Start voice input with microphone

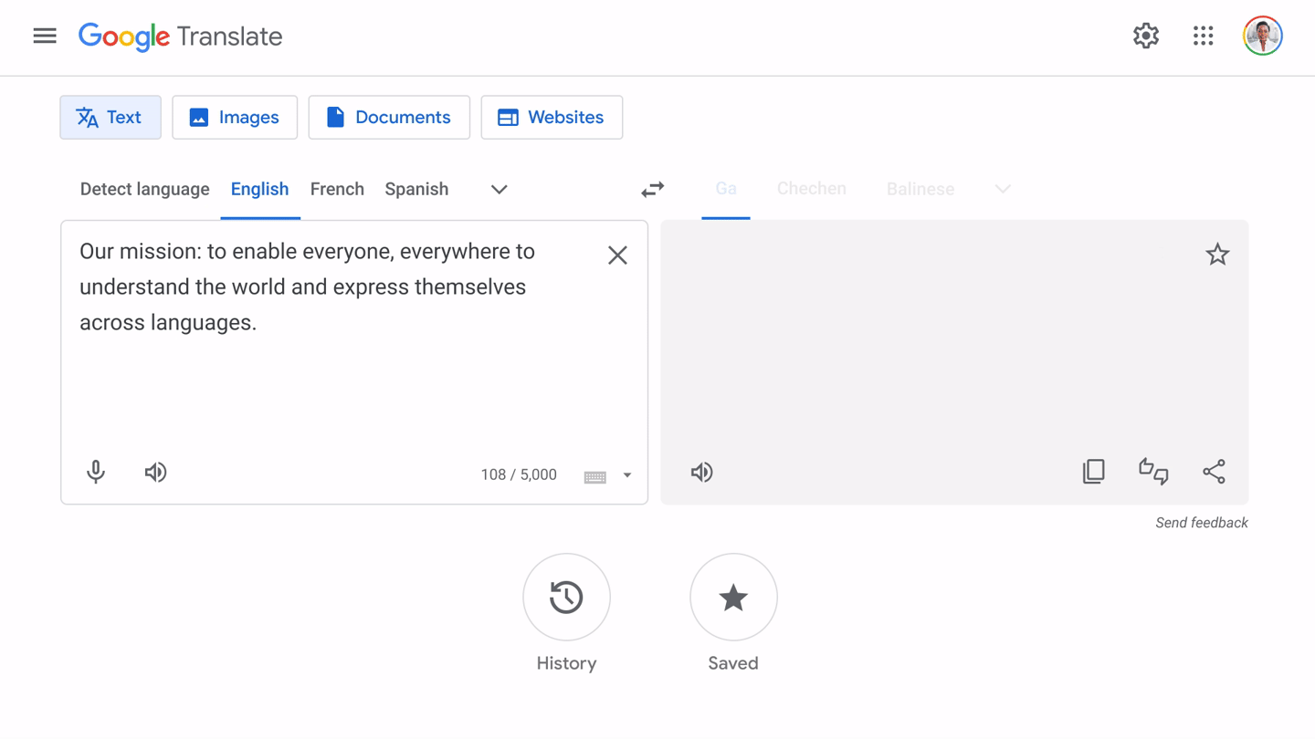coord(96,472)
